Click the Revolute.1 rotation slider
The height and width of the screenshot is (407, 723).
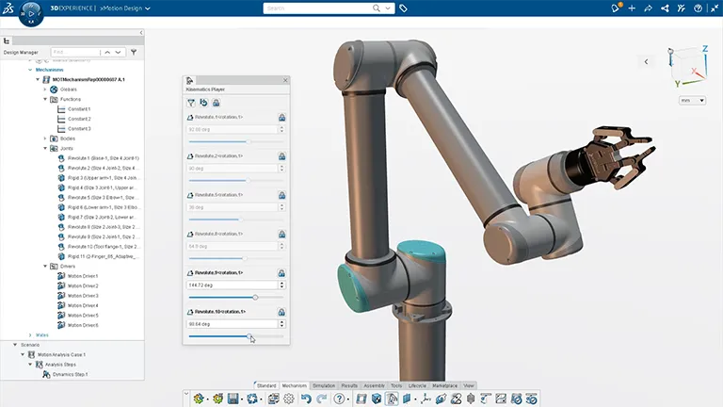(236, 141)
